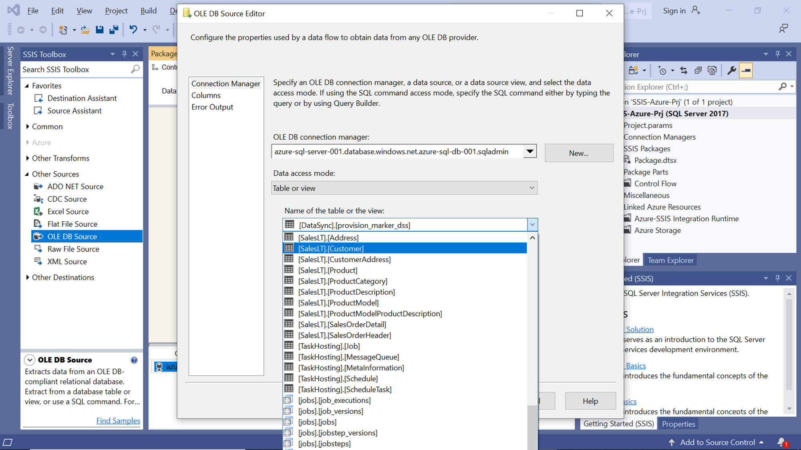Open the Build menu

pos(148,11)
